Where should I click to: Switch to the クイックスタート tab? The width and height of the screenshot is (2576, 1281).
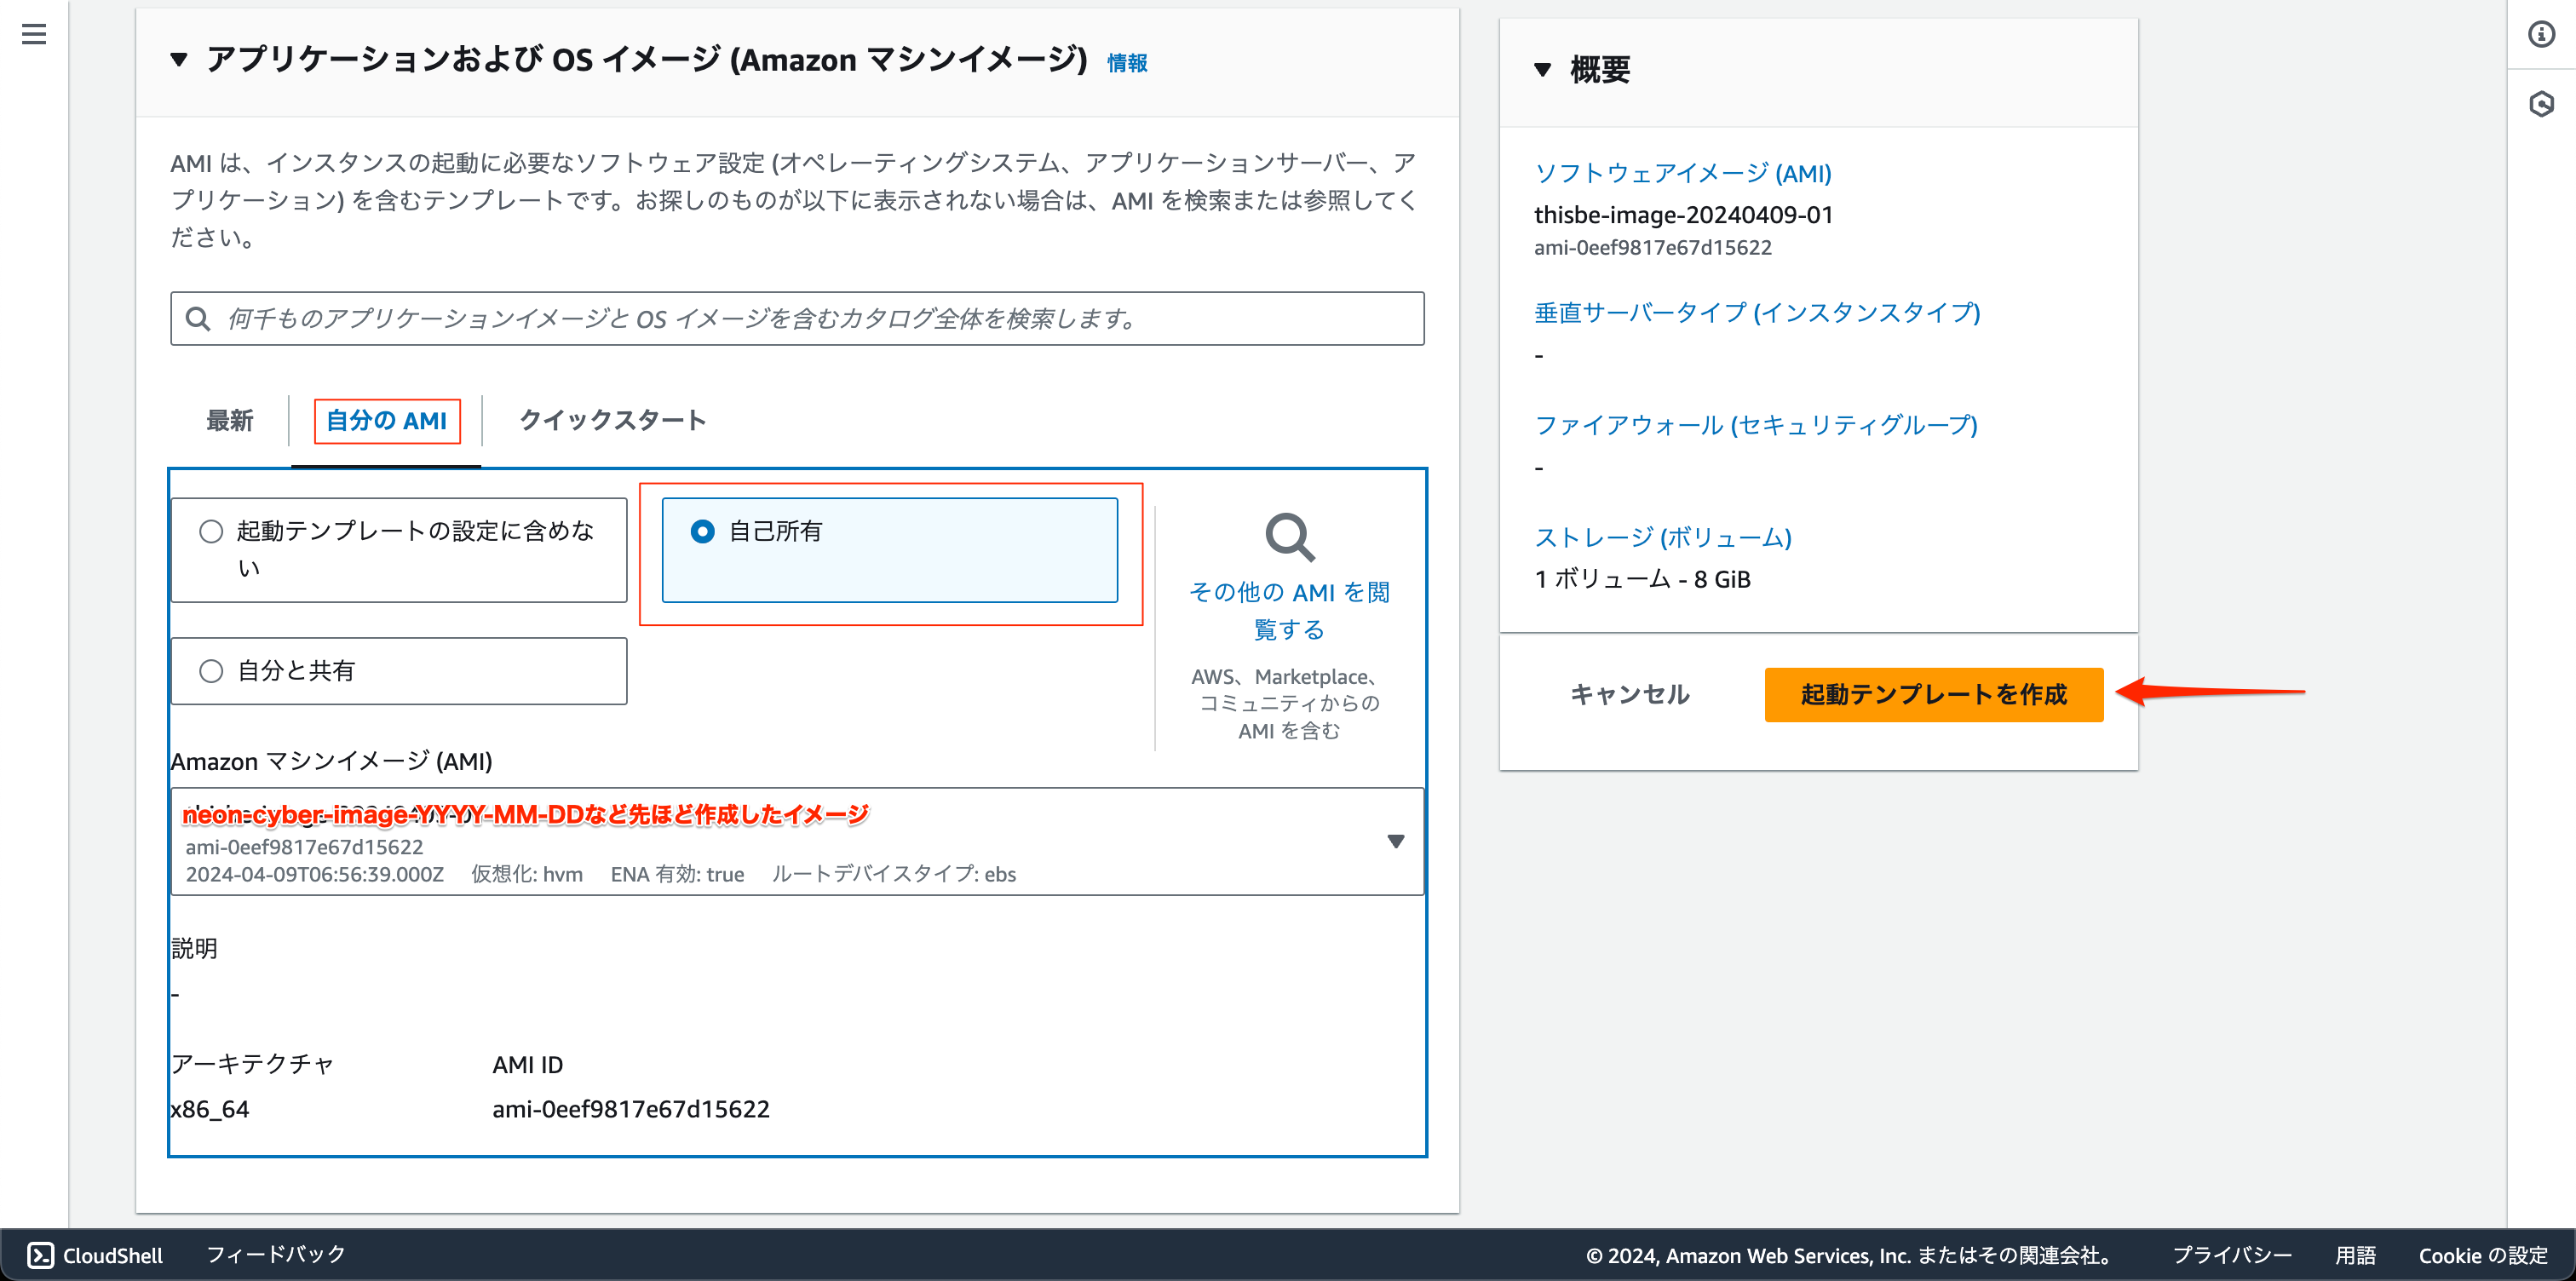click(x=611, y=421)
